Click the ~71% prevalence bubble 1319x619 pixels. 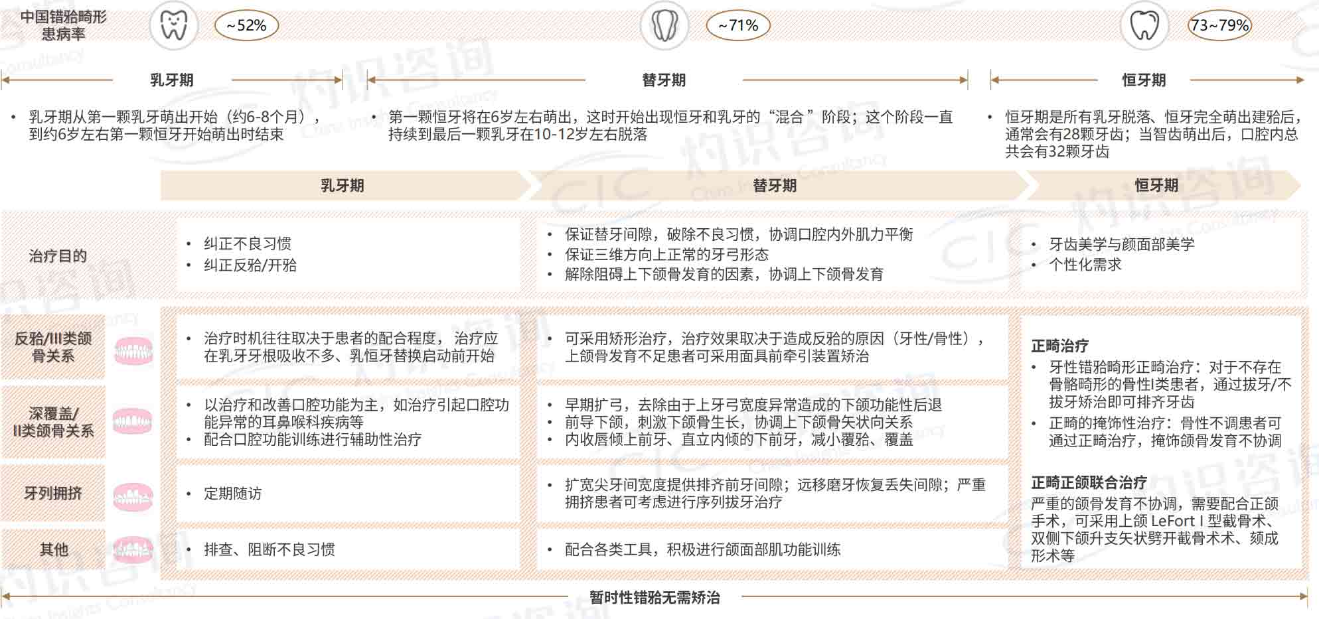738,26
